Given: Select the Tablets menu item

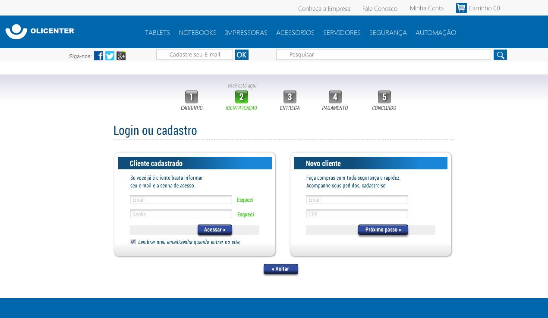Looking at the screenshot, I should [157, 33].
